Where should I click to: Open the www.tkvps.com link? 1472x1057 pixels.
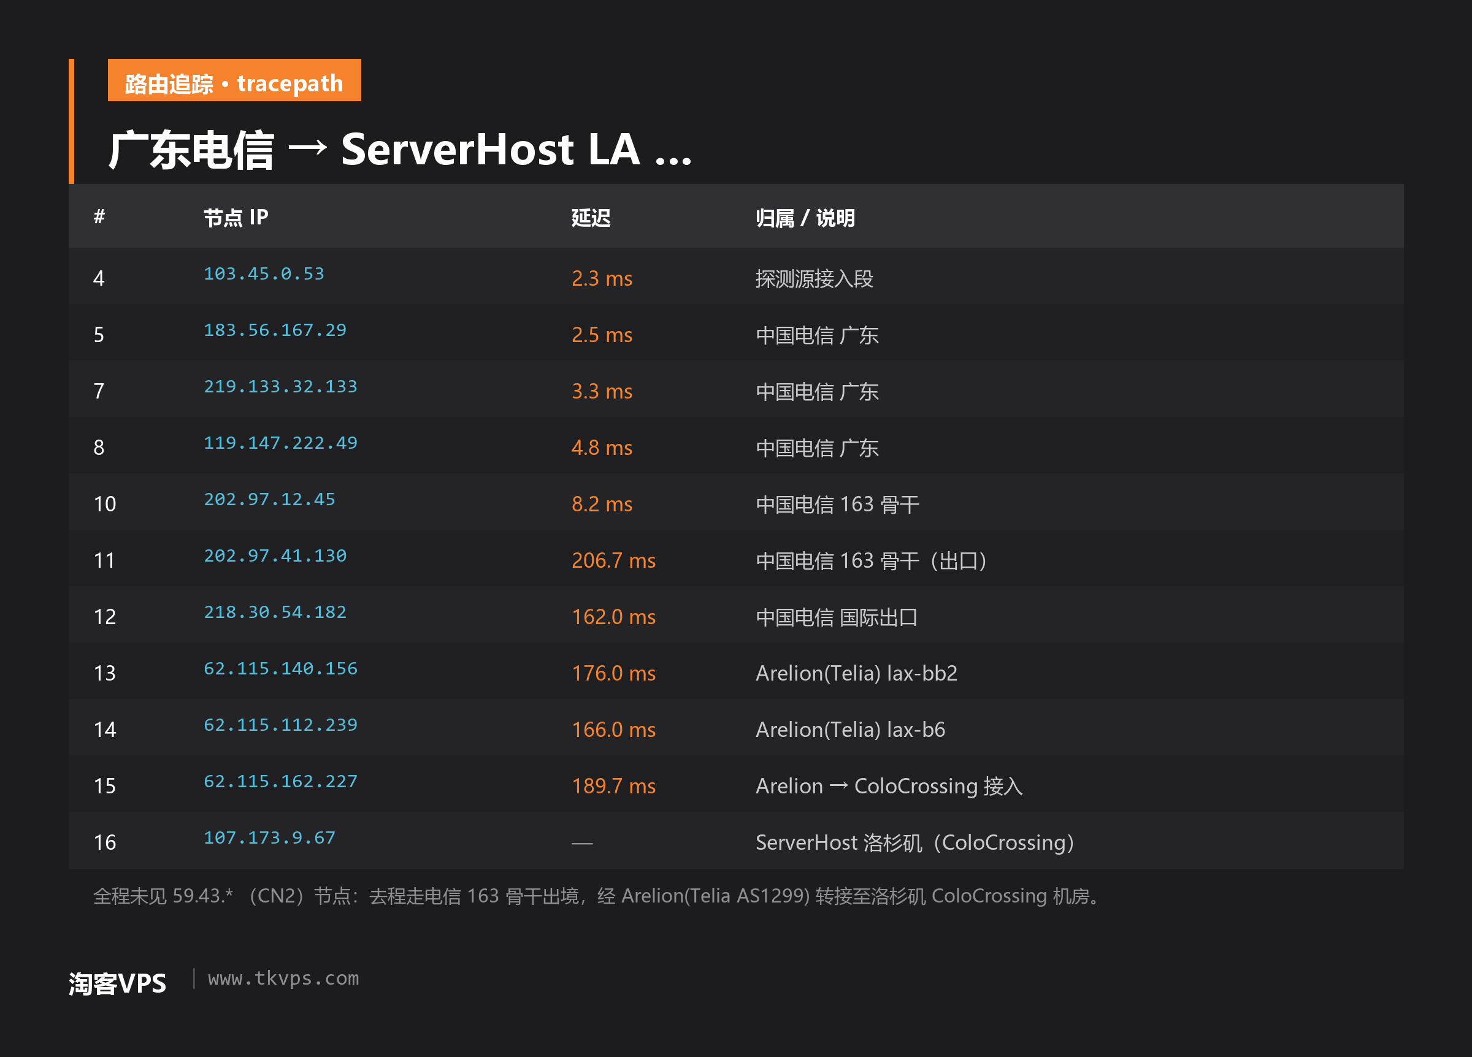[x=283, y=979]
